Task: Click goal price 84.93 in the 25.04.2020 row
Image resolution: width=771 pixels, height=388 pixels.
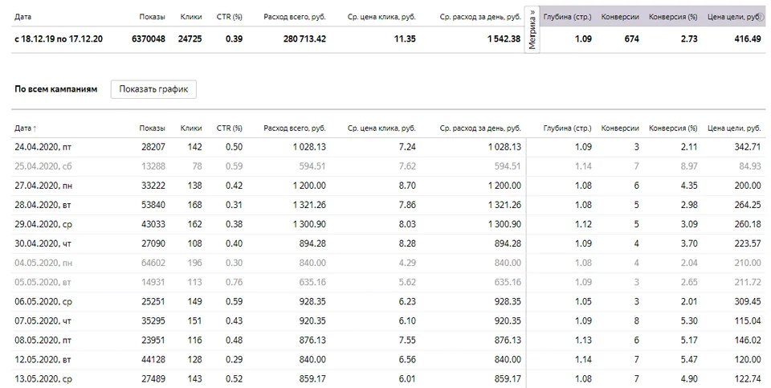Action: 750,166
